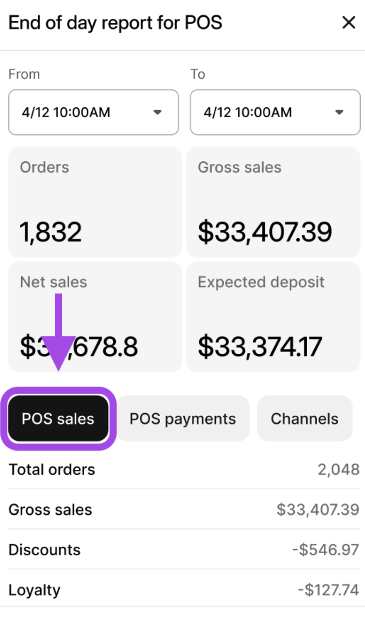Click the report title heading
This screenshot has height=617, width=365.
(x=115, y=22)
